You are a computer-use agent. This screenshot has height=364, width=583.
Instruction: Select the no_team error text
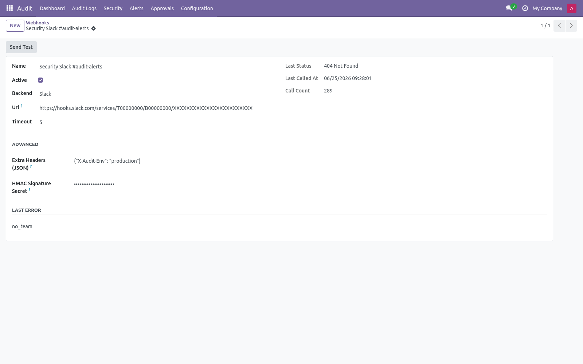22,226
